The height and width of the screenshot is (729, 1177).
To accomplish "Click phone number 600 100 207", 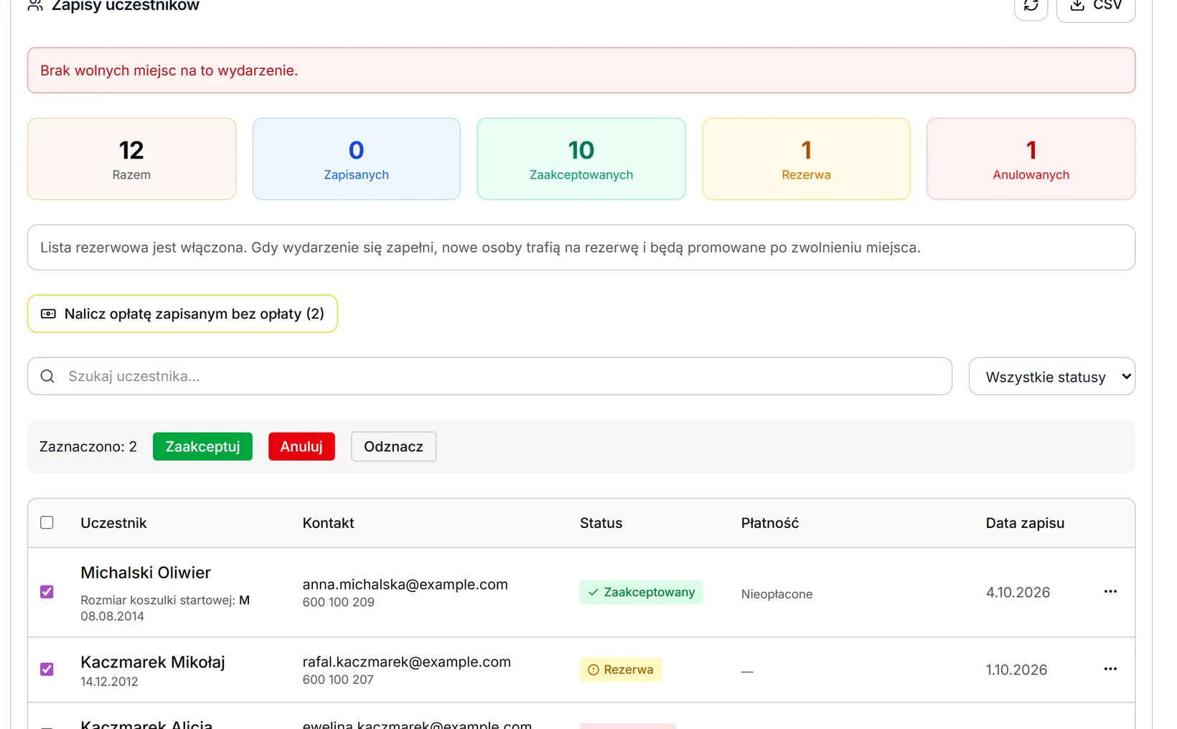I will pyautogui.click(x=338, y=679).
